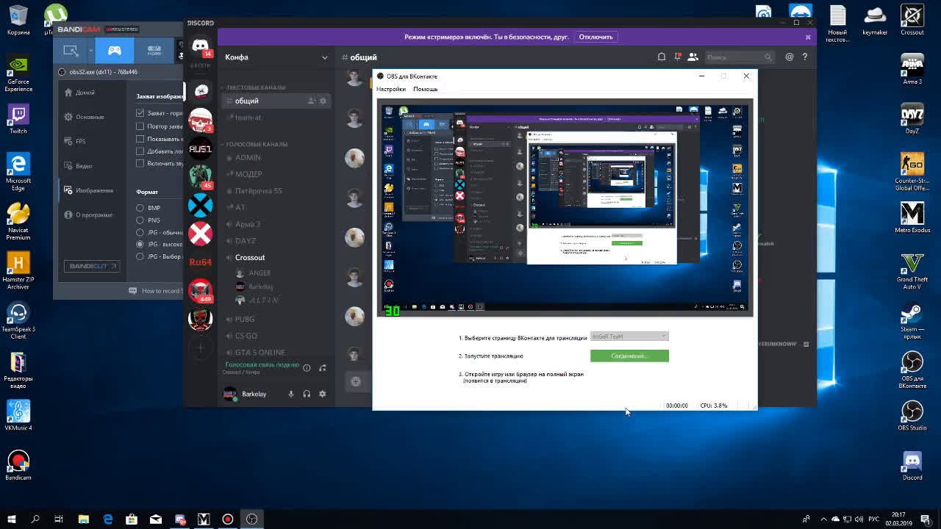Expand the Конфа server dropdown menu
Image resolution: width=941 pixels, height=529 pixels.
(324, 57)
